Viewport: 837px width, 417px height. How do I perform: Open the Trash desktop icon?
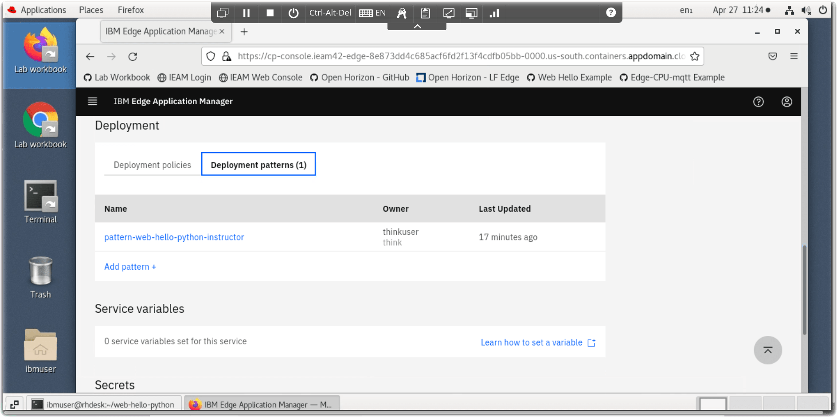click(40, 277)
